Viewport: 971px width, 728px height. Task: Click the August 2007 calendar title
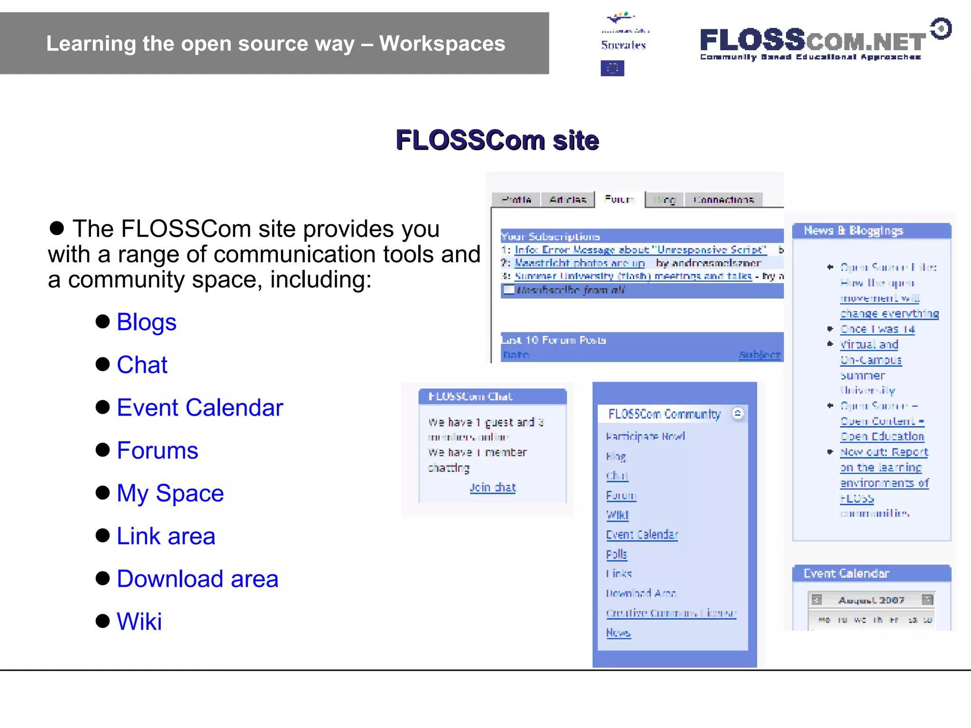tap(871, 600)
